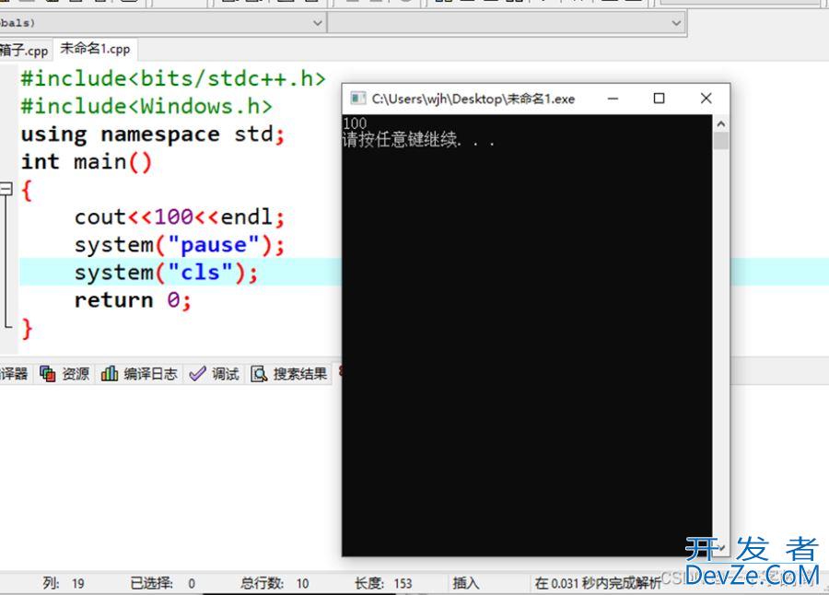829x595 pixels.
Task: Show the 搜索结果 search results tab
Action: pos(289,374)
